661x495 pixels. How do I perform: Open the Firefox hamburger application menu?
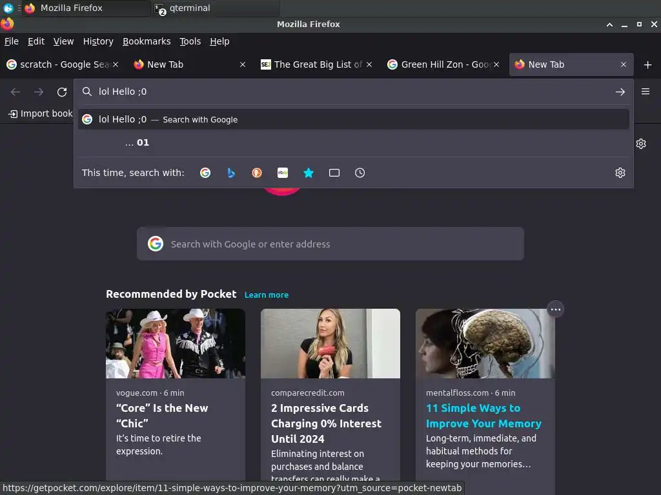(646, 92)
